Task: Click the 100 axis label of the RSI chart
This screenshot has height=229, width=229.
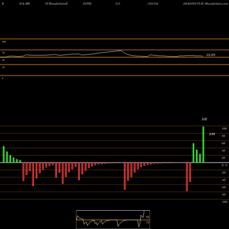Action: point(4,42)
